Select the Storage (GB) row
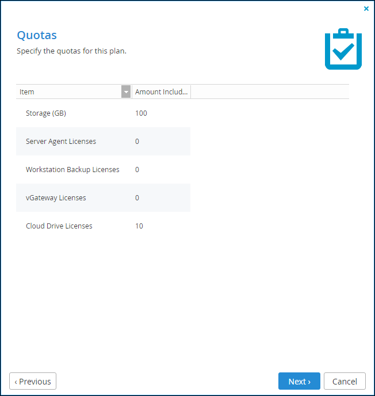375x396 pixels. [x=103, y=113]
